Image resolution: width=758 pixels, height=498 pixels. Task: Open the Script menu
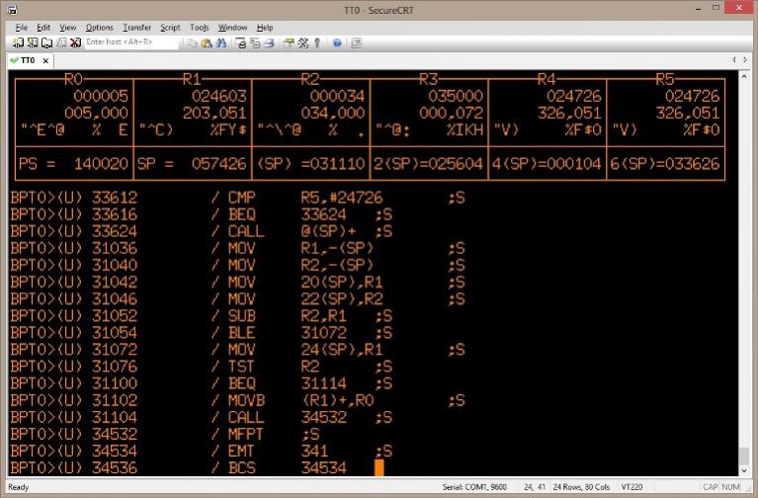(170, 28)
